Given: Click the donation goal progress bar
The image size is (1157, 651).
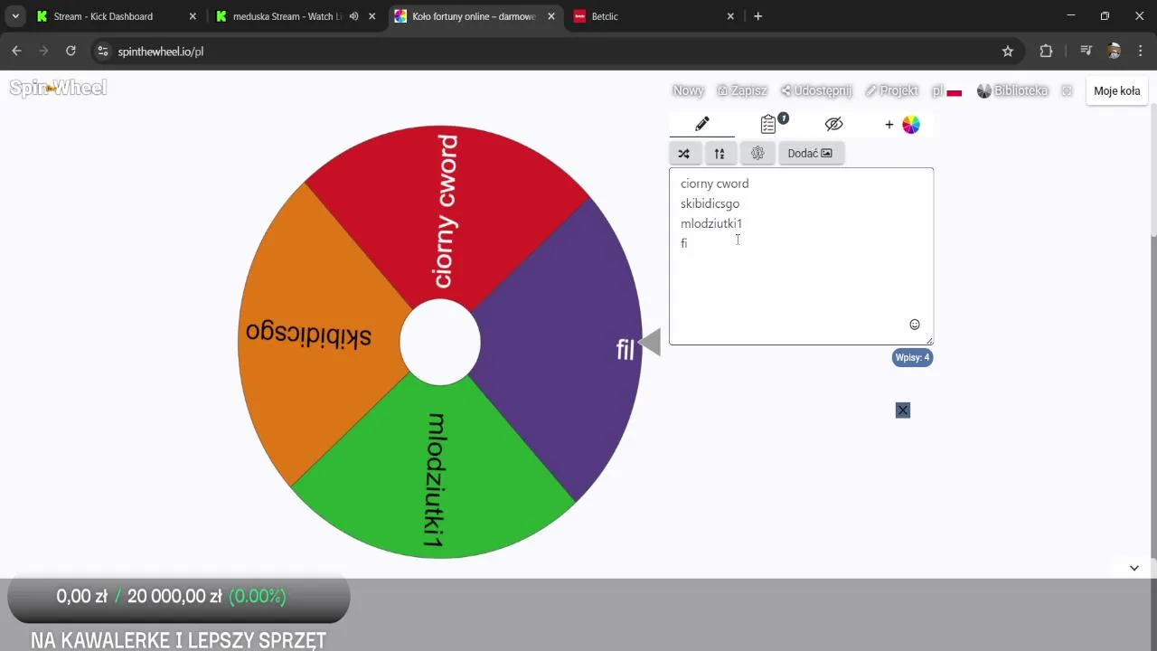Looking at the screenshot, I should pos(179,598).
